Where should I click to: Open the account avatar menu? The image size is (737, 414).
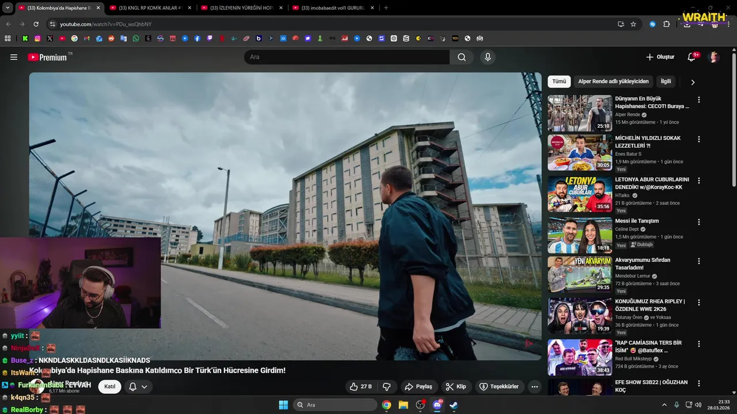(714, 57)
